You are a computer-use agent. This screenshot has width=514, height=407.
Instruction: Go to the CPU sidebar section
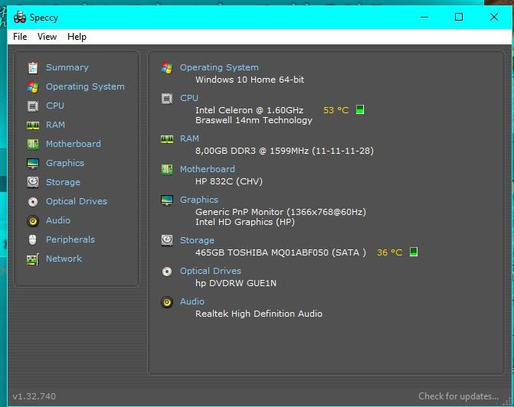55,106
